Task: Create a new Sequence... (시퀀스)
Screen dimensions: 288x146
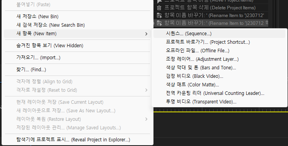Action: pyautogui.click(x=219, y=34)
